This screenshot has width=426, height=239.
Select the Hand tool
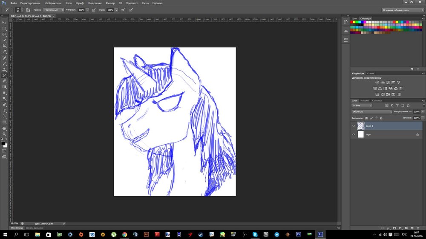click(4, 128)
